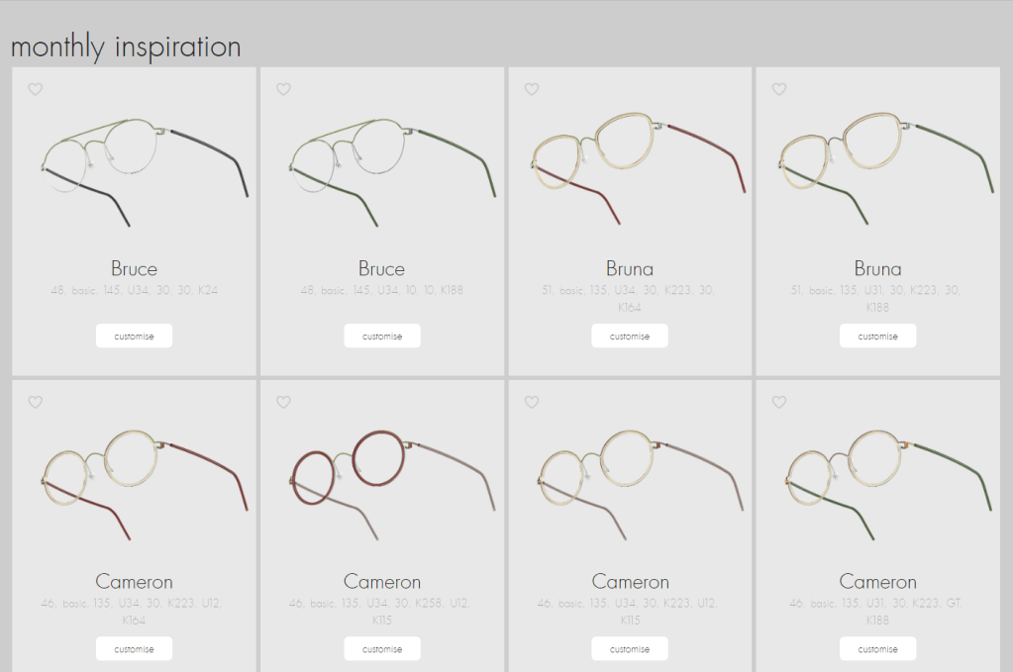1013x672 pixels.
Task: Favorite the Bruce glasses with gray temples
Action: [36, 89]
